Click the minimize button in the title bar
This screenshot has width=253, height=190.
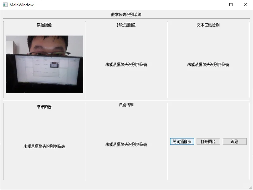216,5
